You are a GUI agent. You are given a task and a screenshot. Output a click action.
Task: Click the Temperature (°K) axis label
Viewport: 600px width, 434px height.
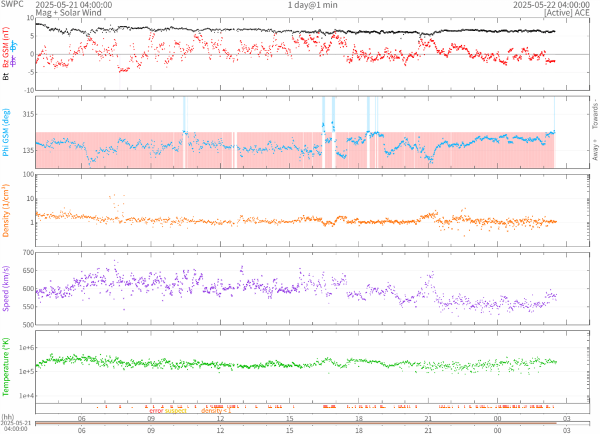click(5, 365)
